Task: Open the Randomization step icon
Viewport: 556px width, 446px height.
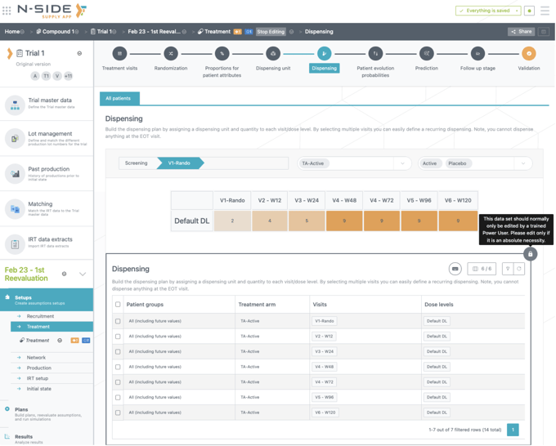Action: [x=171, y=54]
